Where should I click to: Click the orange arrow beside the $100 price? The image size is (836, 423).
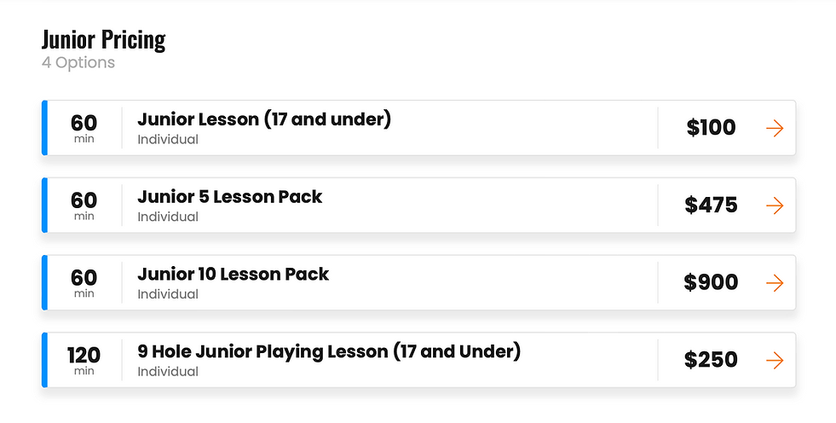(774, 128)
